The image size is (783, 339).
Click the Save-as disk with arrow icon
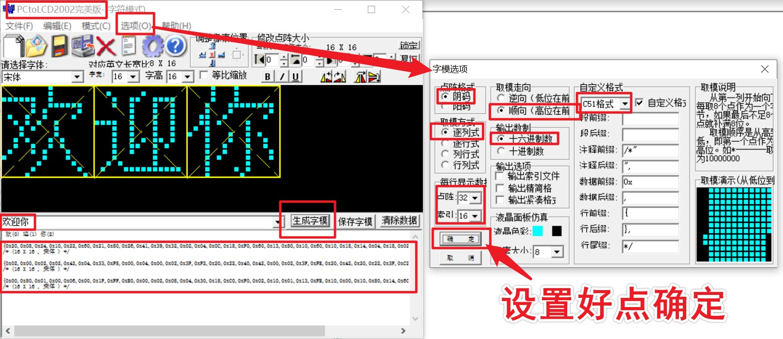(83, 46)
